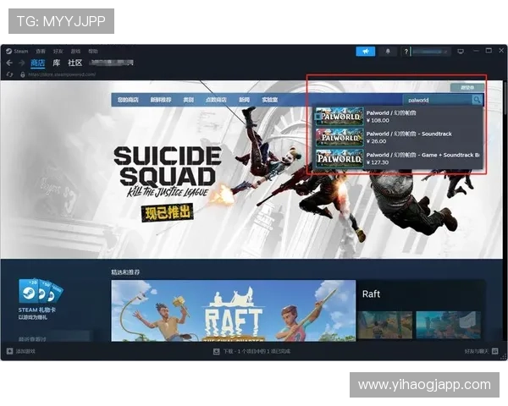Click the search magnifier icon in the store
The image size is (508, 406).
(478, 100)
